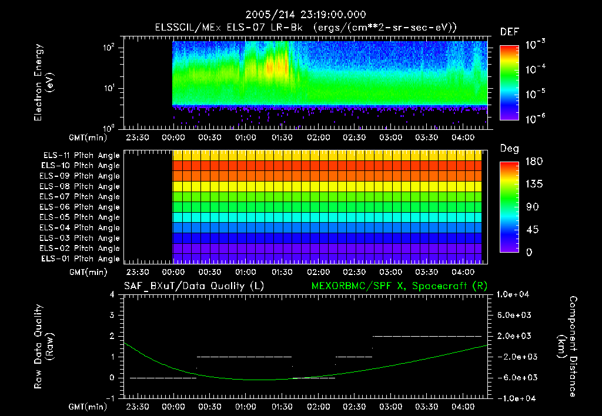Click the 03:00 time tick under the pitch angle panel
Viewport: 602px width, 416px height.
391,272
